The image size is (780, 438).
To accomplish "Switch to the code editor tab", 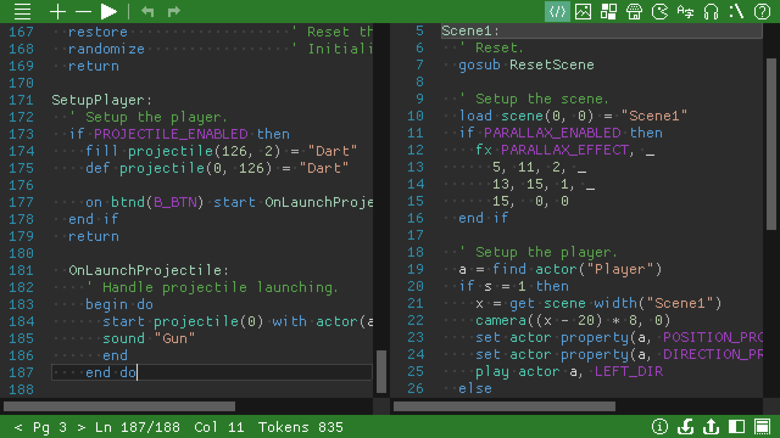I will click(557, 12).
